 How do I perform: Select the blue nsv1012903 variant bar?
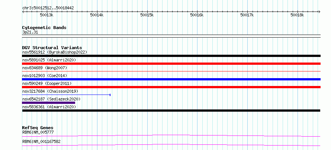[171, 79]
